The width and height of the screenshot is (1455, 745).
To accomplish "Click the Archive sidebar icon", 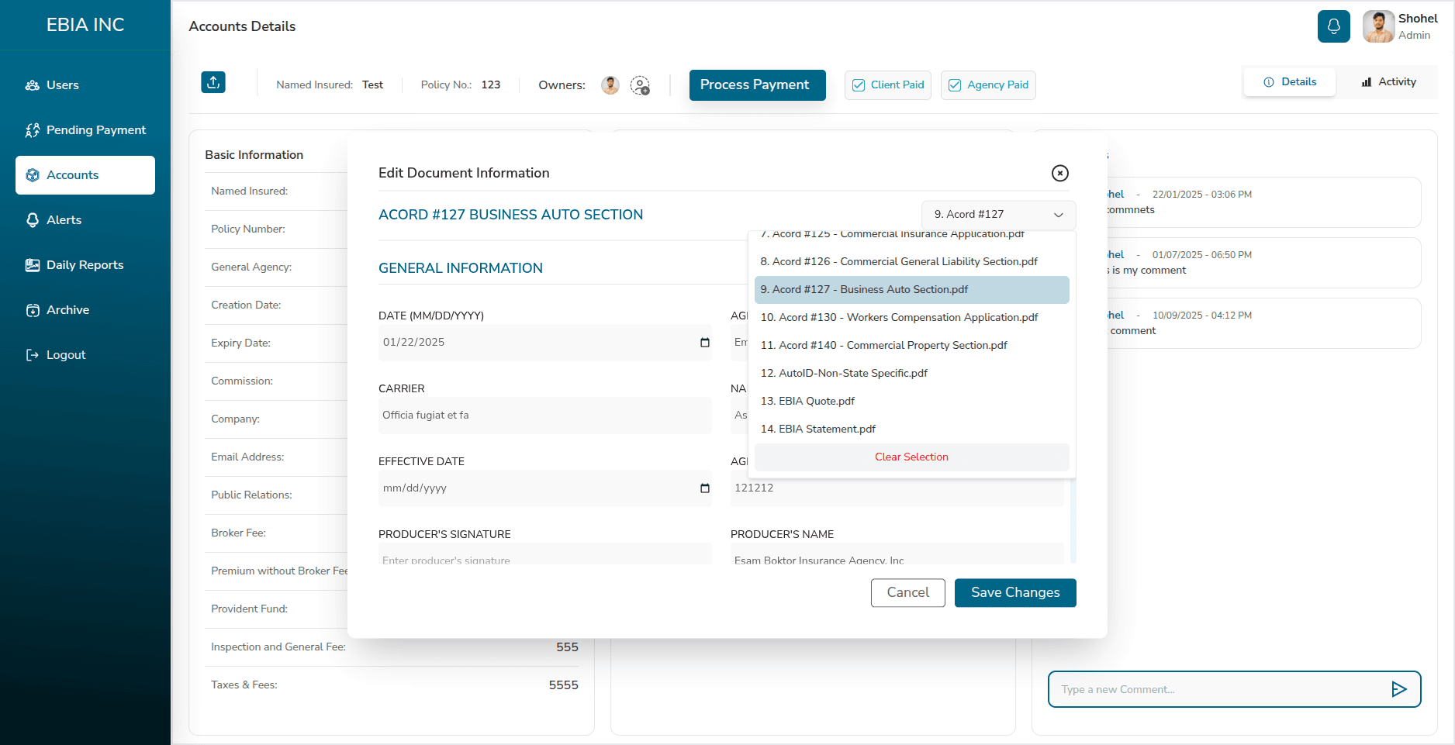I will [x=33, y=310].
